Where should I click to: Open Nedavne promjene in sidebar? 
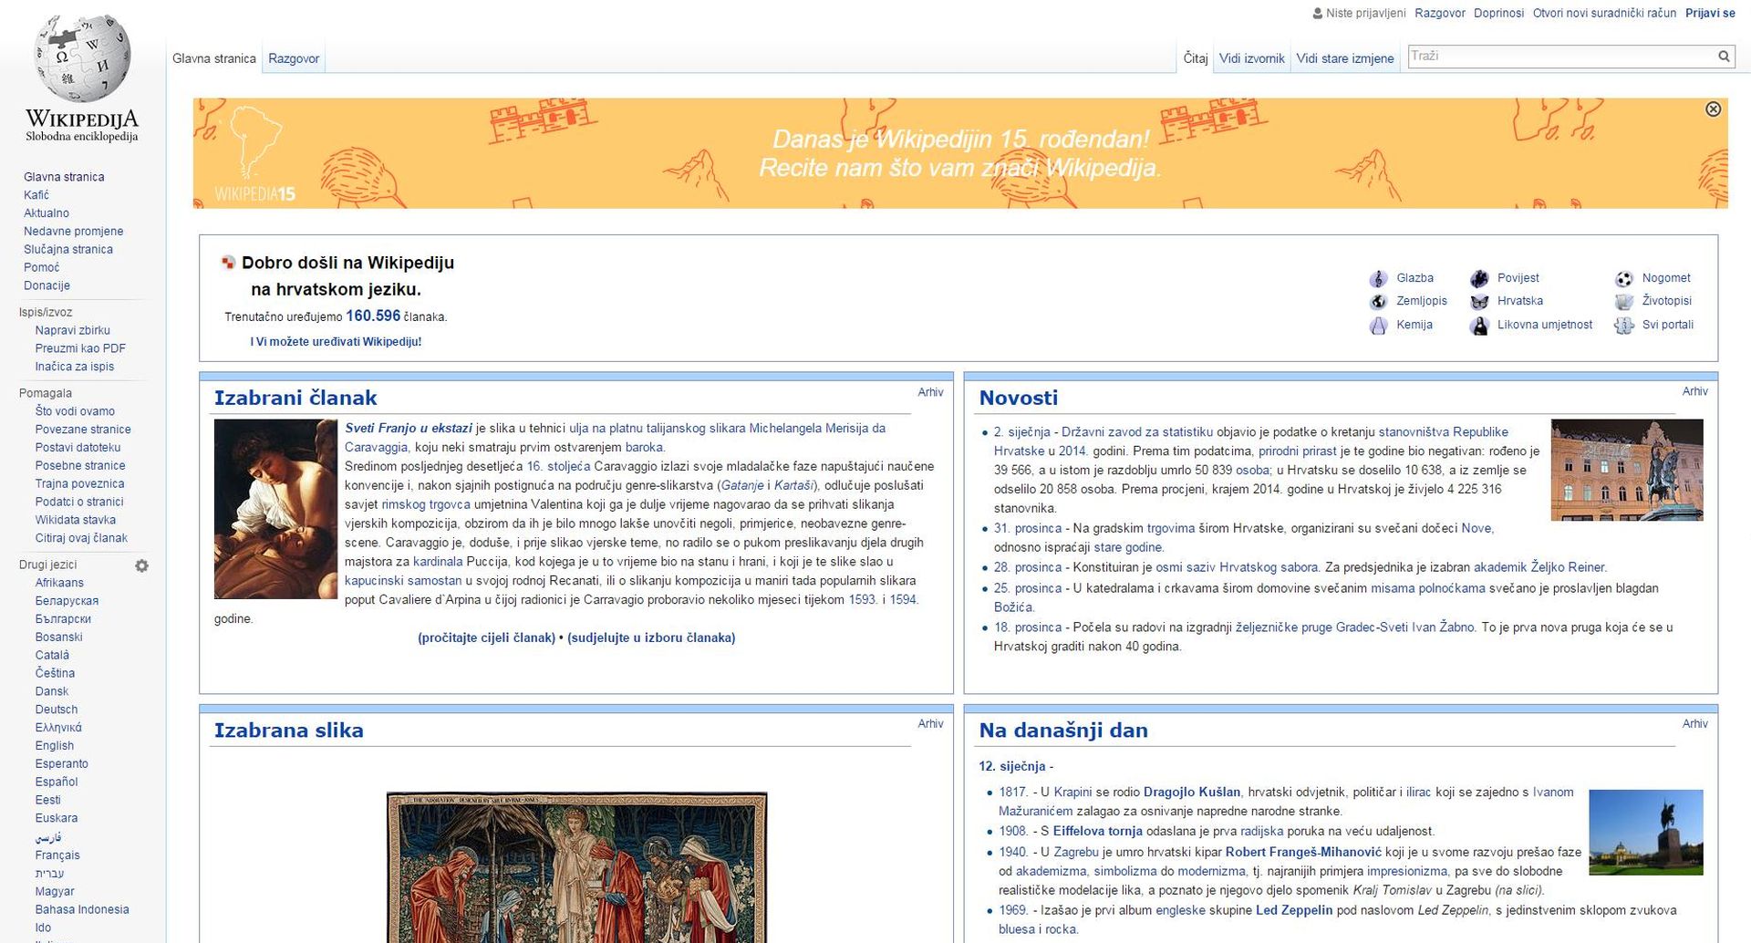(73, 232)
